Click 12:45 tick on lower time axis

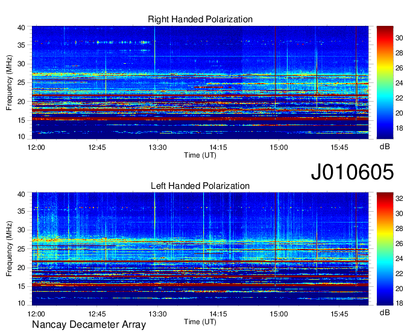pos(96,314)
